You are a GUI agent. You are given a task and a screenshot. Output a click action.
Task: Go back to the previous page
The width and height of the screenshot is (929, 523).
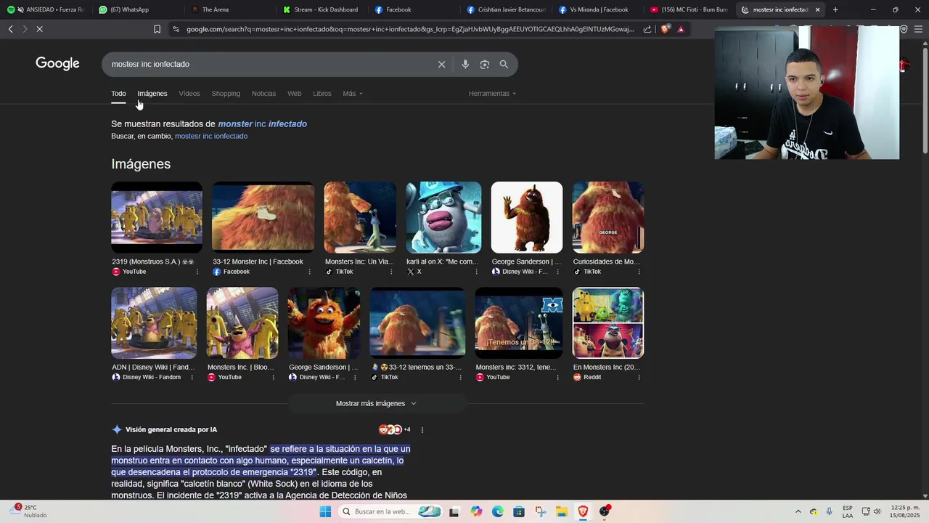pos(11,29)
